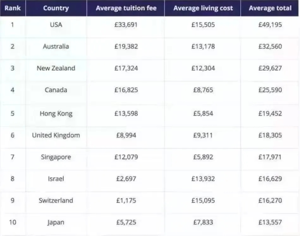Click the Rank column header
The image size is (300, 236).
point(13,8)
